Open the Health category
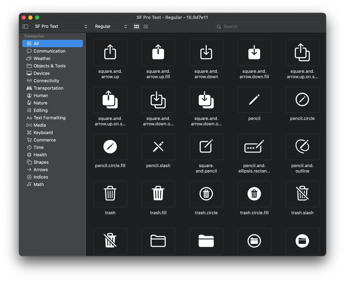Screen dimensions: 345x281 53,154
